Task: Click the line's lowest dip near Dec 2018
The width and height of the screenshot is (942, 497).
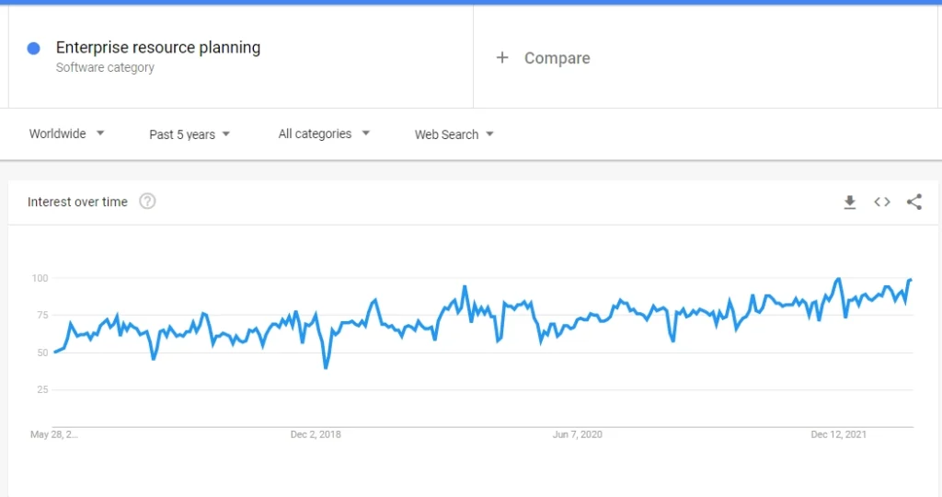Action: pos(326,367)
